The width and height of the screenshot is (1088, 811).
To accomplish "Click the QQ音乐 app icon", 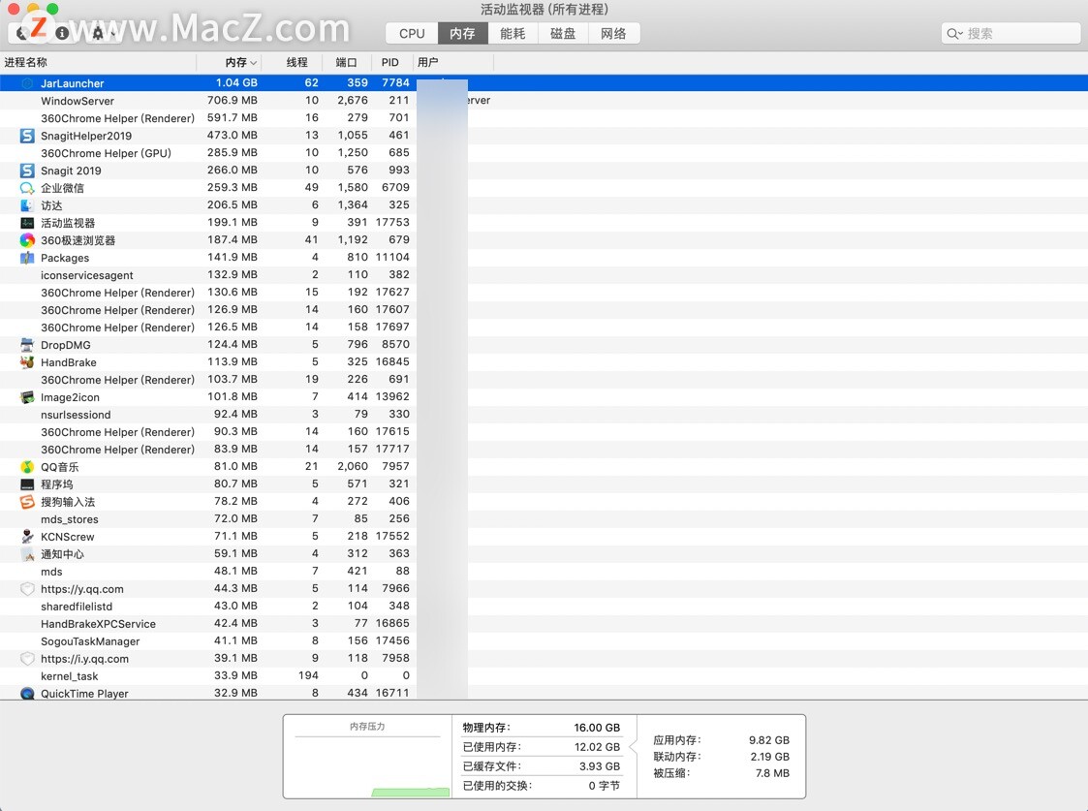I will tap(27, 467).
